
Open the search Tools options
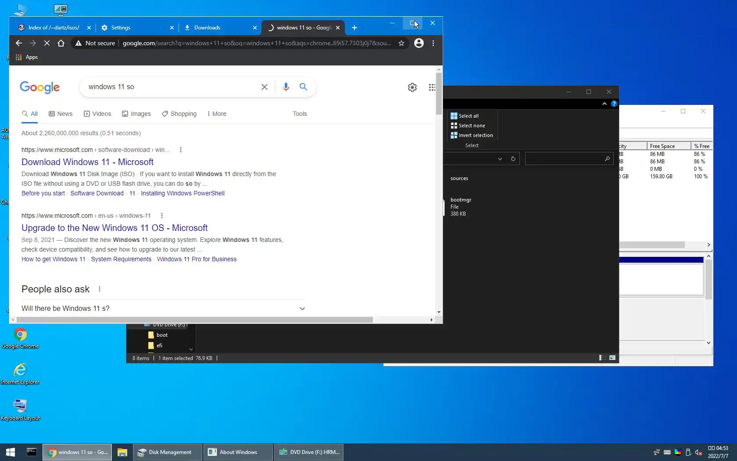[x=300, y=114]
